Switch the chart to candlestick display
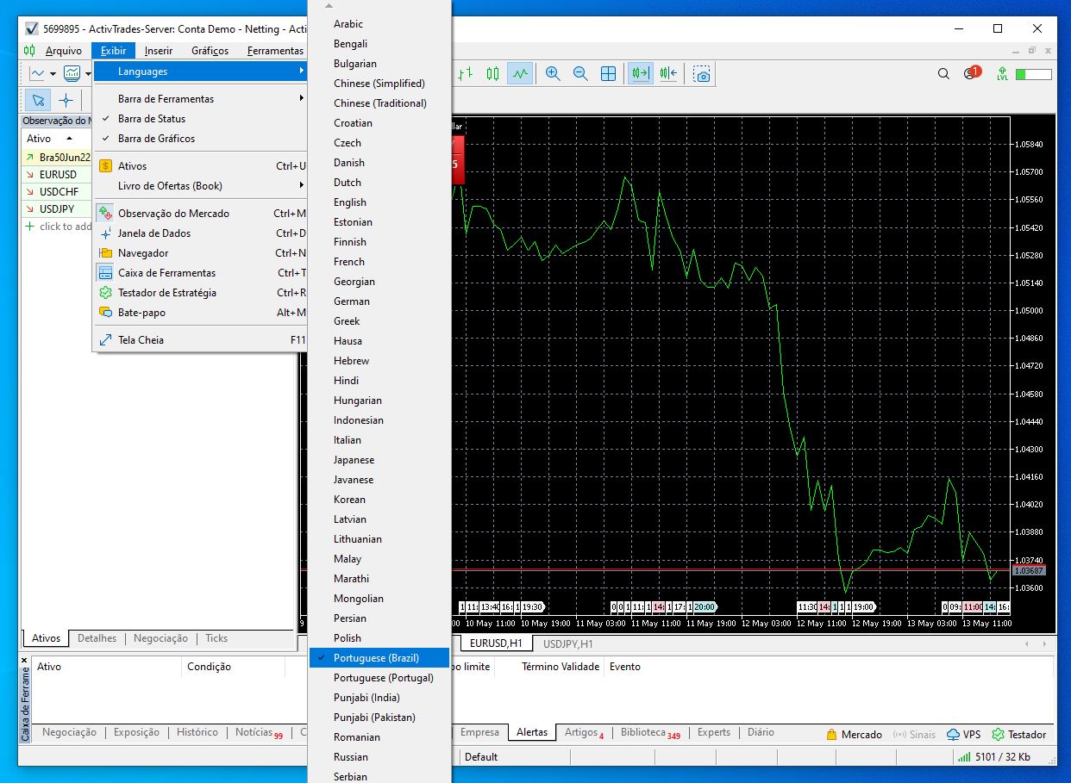This screenshot has width=1071, height=783. [x=492, y=73]
